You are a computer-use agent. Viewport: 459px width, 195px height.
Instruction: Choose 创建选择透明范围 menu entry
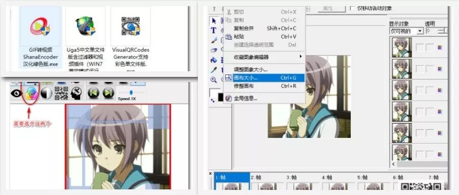[x=265, y=45]
